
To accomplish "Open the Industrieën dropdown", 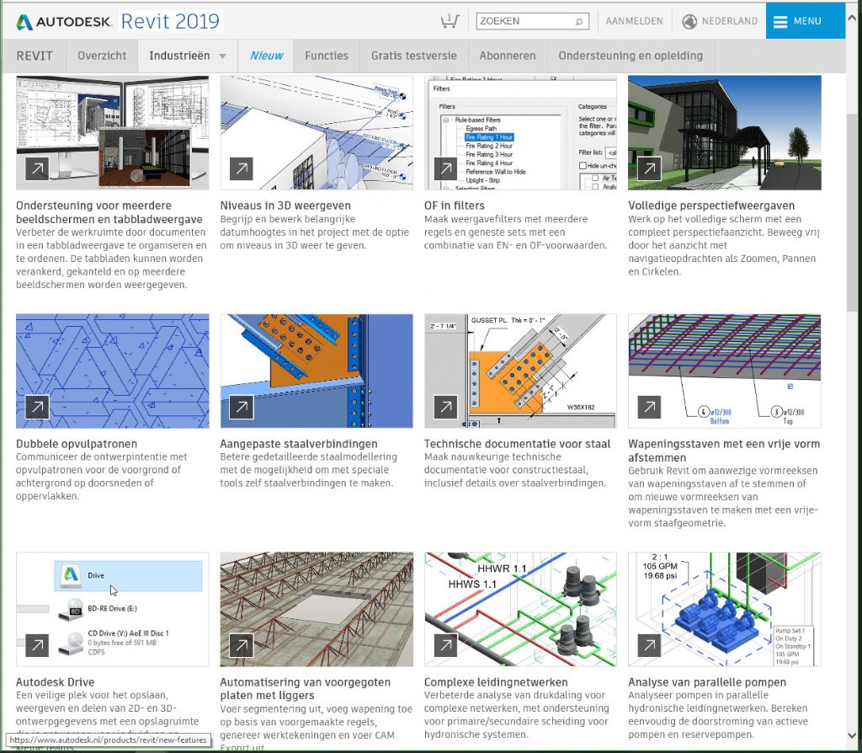I will (x=187, y=56).
